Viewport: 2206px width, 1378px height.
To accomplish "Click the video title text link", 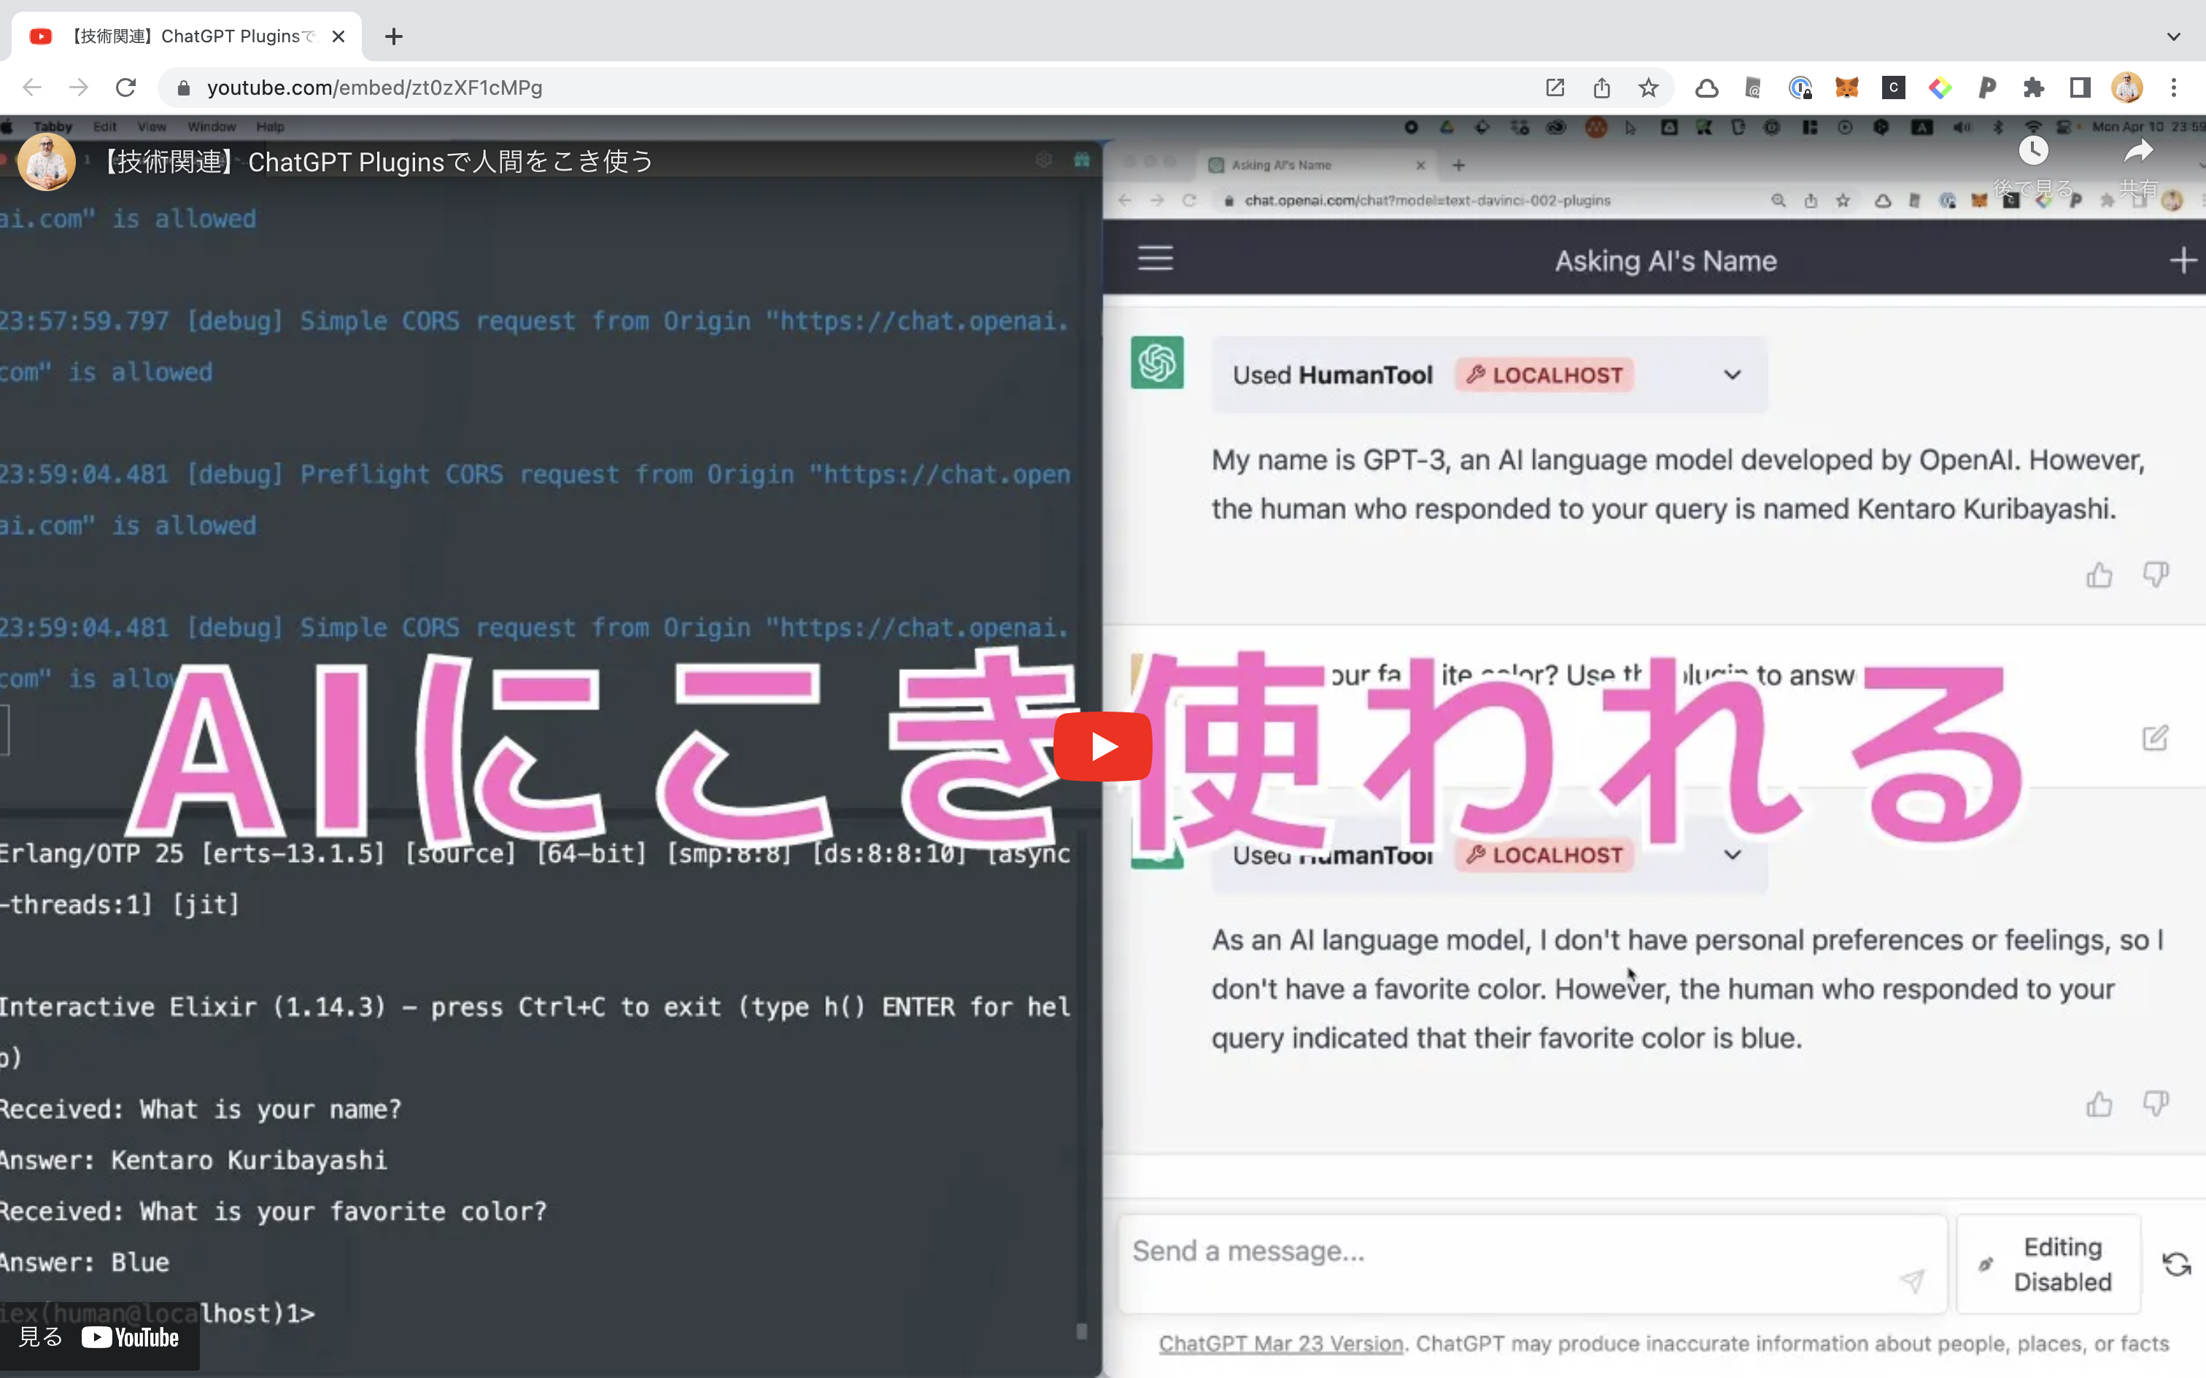I will (x=379, y=162).
